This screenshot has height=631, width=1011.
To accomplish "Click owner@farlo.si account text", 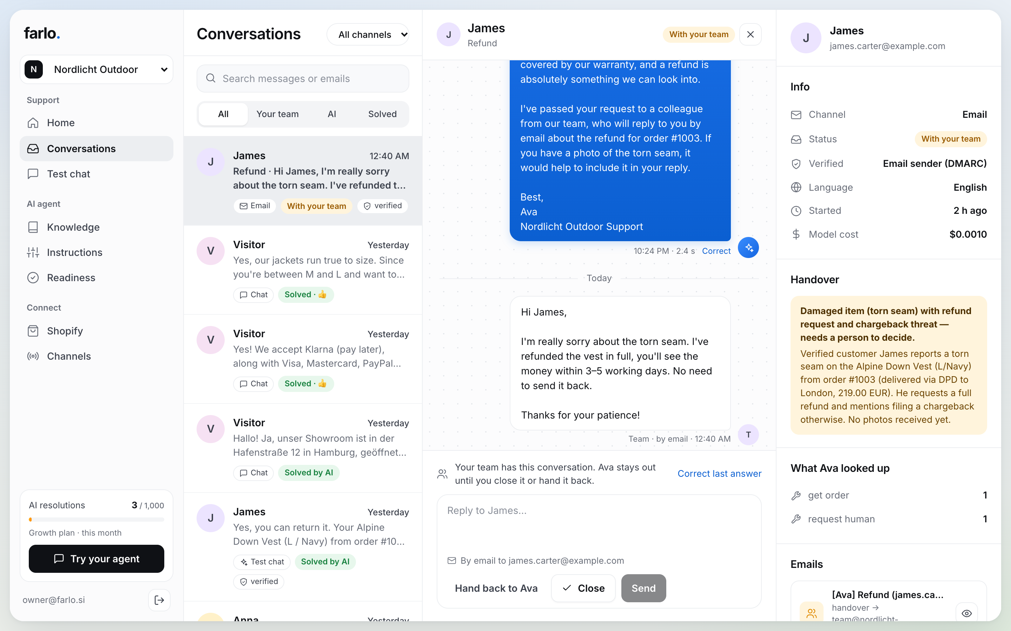I will 53,600.
